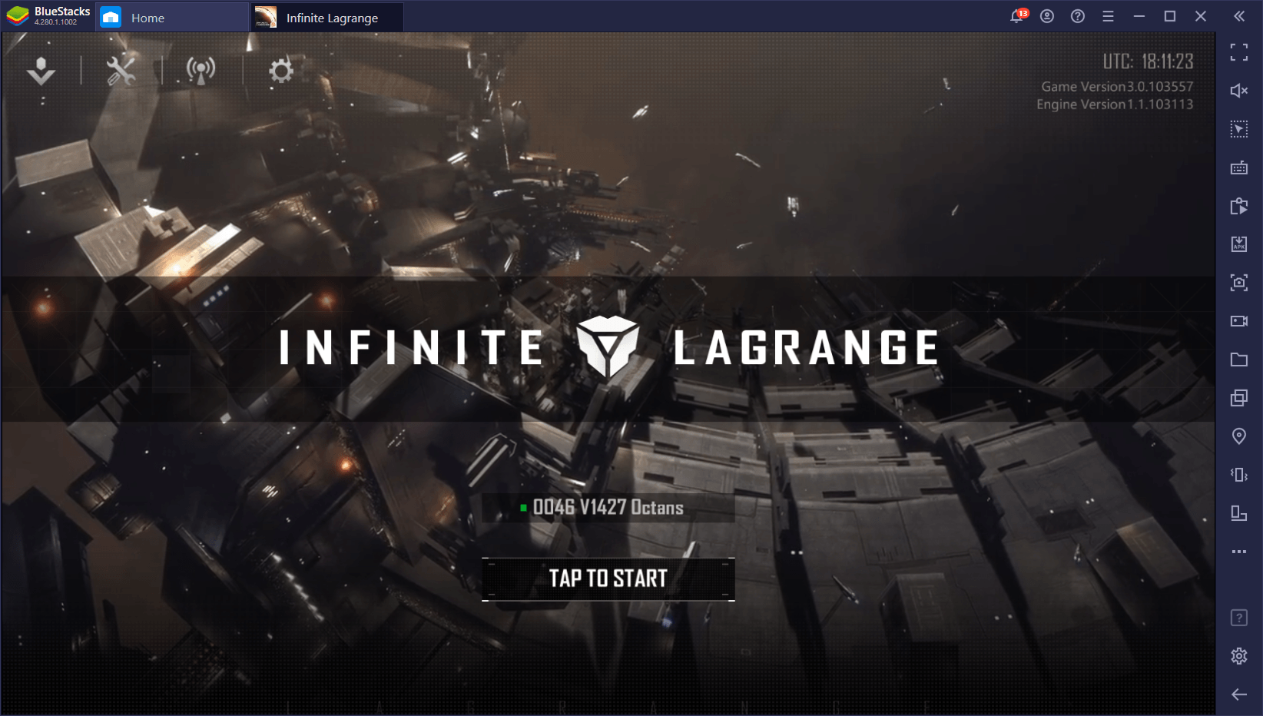This screenshot has width=1263, height=716.
Task: Open multi-instance manager icon
Action: (x=1239, y=398)
